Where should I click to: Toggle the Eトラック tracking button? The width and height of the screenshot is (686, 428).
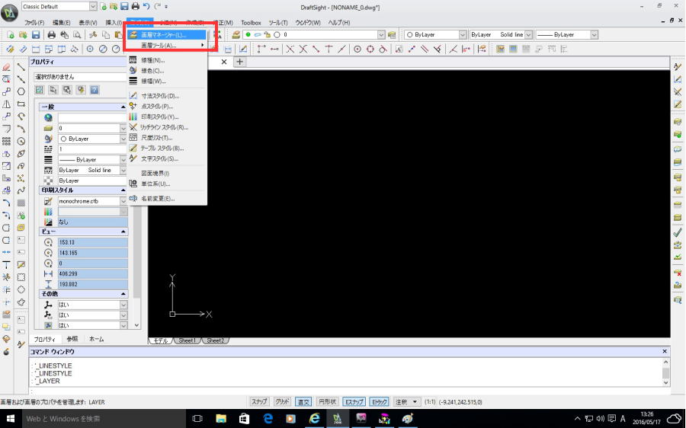(x=379, y=401)
